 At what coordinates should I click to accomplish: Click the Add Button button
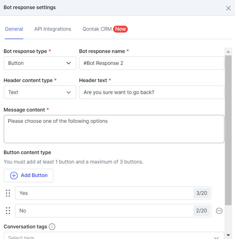point(29,175)
